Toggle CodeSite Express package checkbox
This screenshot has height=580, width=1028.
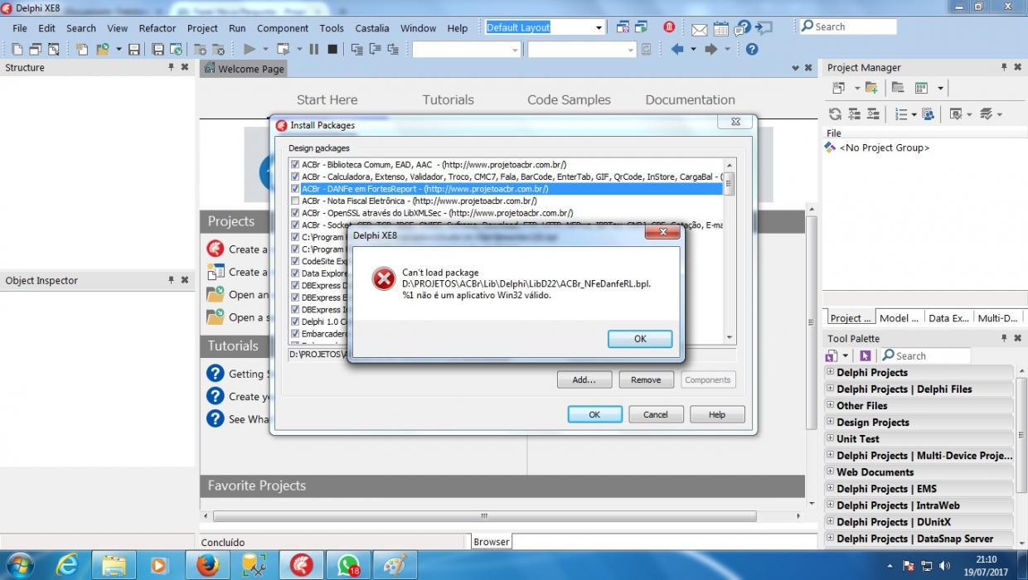[x=295, y=261]
